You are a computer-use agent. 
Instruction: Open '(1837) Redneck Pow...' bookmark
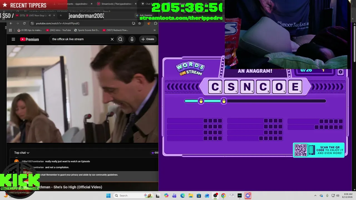[x=115, y=30]
